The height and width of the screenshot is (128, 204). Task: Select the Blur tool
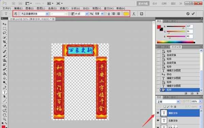coord(4,78)
